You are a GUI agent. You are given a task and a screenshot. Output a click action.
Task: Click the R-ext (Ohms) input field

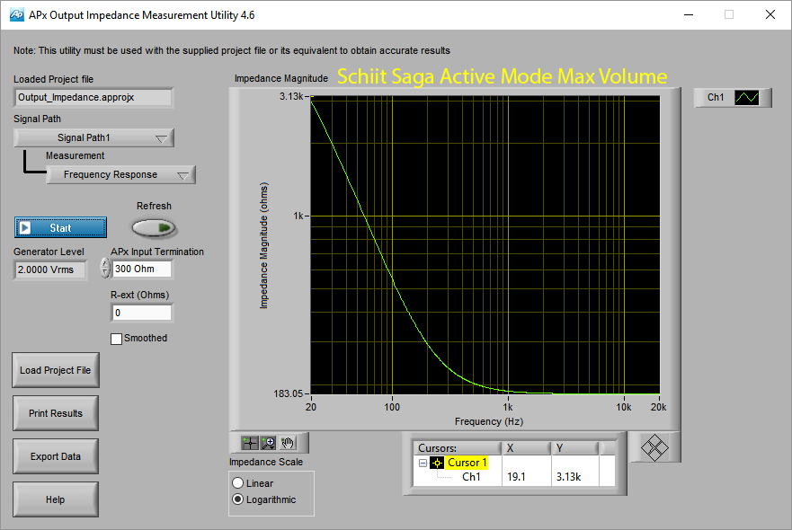pyautogui.click(x=142, y=313)
